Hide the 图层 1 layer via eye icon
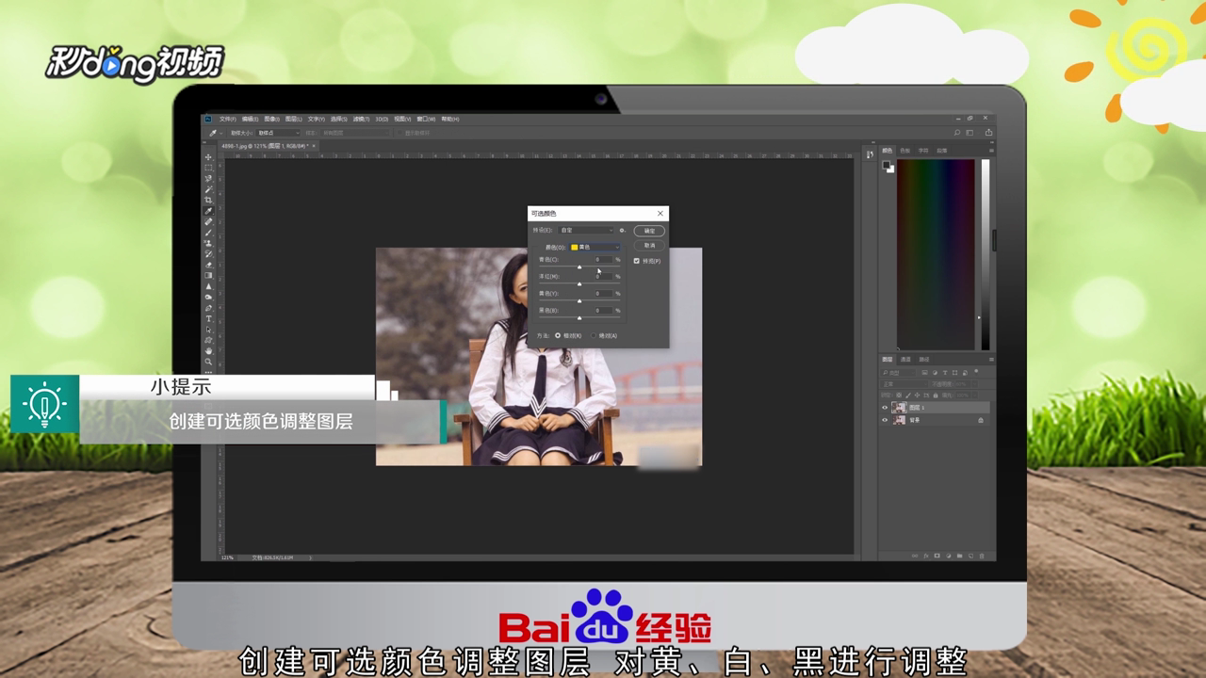Viewport: 1206px width, 678px height. pyautogui.click(x=885, y=408)
